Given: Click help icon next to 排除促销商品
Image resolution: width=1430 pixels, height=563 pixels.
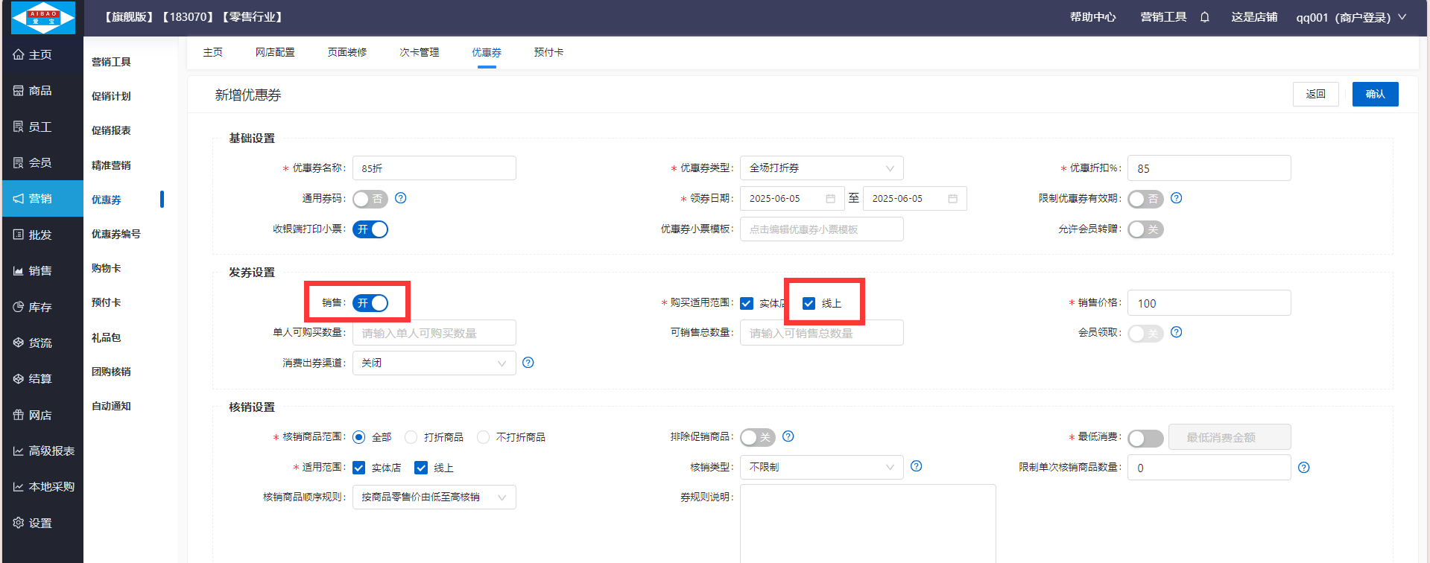Looking at the screenshot, I should pos(788,436).
